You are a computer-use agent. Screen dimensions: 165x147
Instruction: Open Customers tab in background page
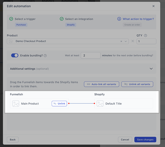tap(27, 1)
